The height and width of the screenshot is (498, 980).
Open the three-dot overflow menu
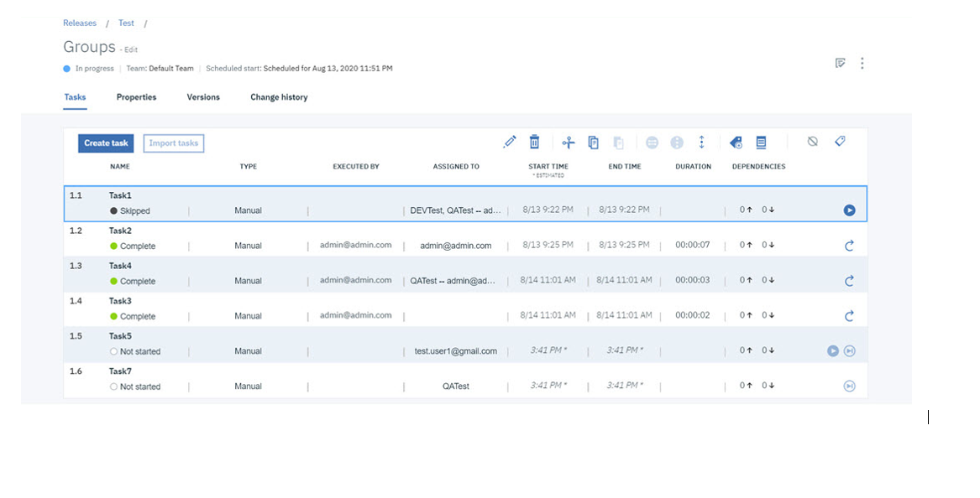coord(862,62)
